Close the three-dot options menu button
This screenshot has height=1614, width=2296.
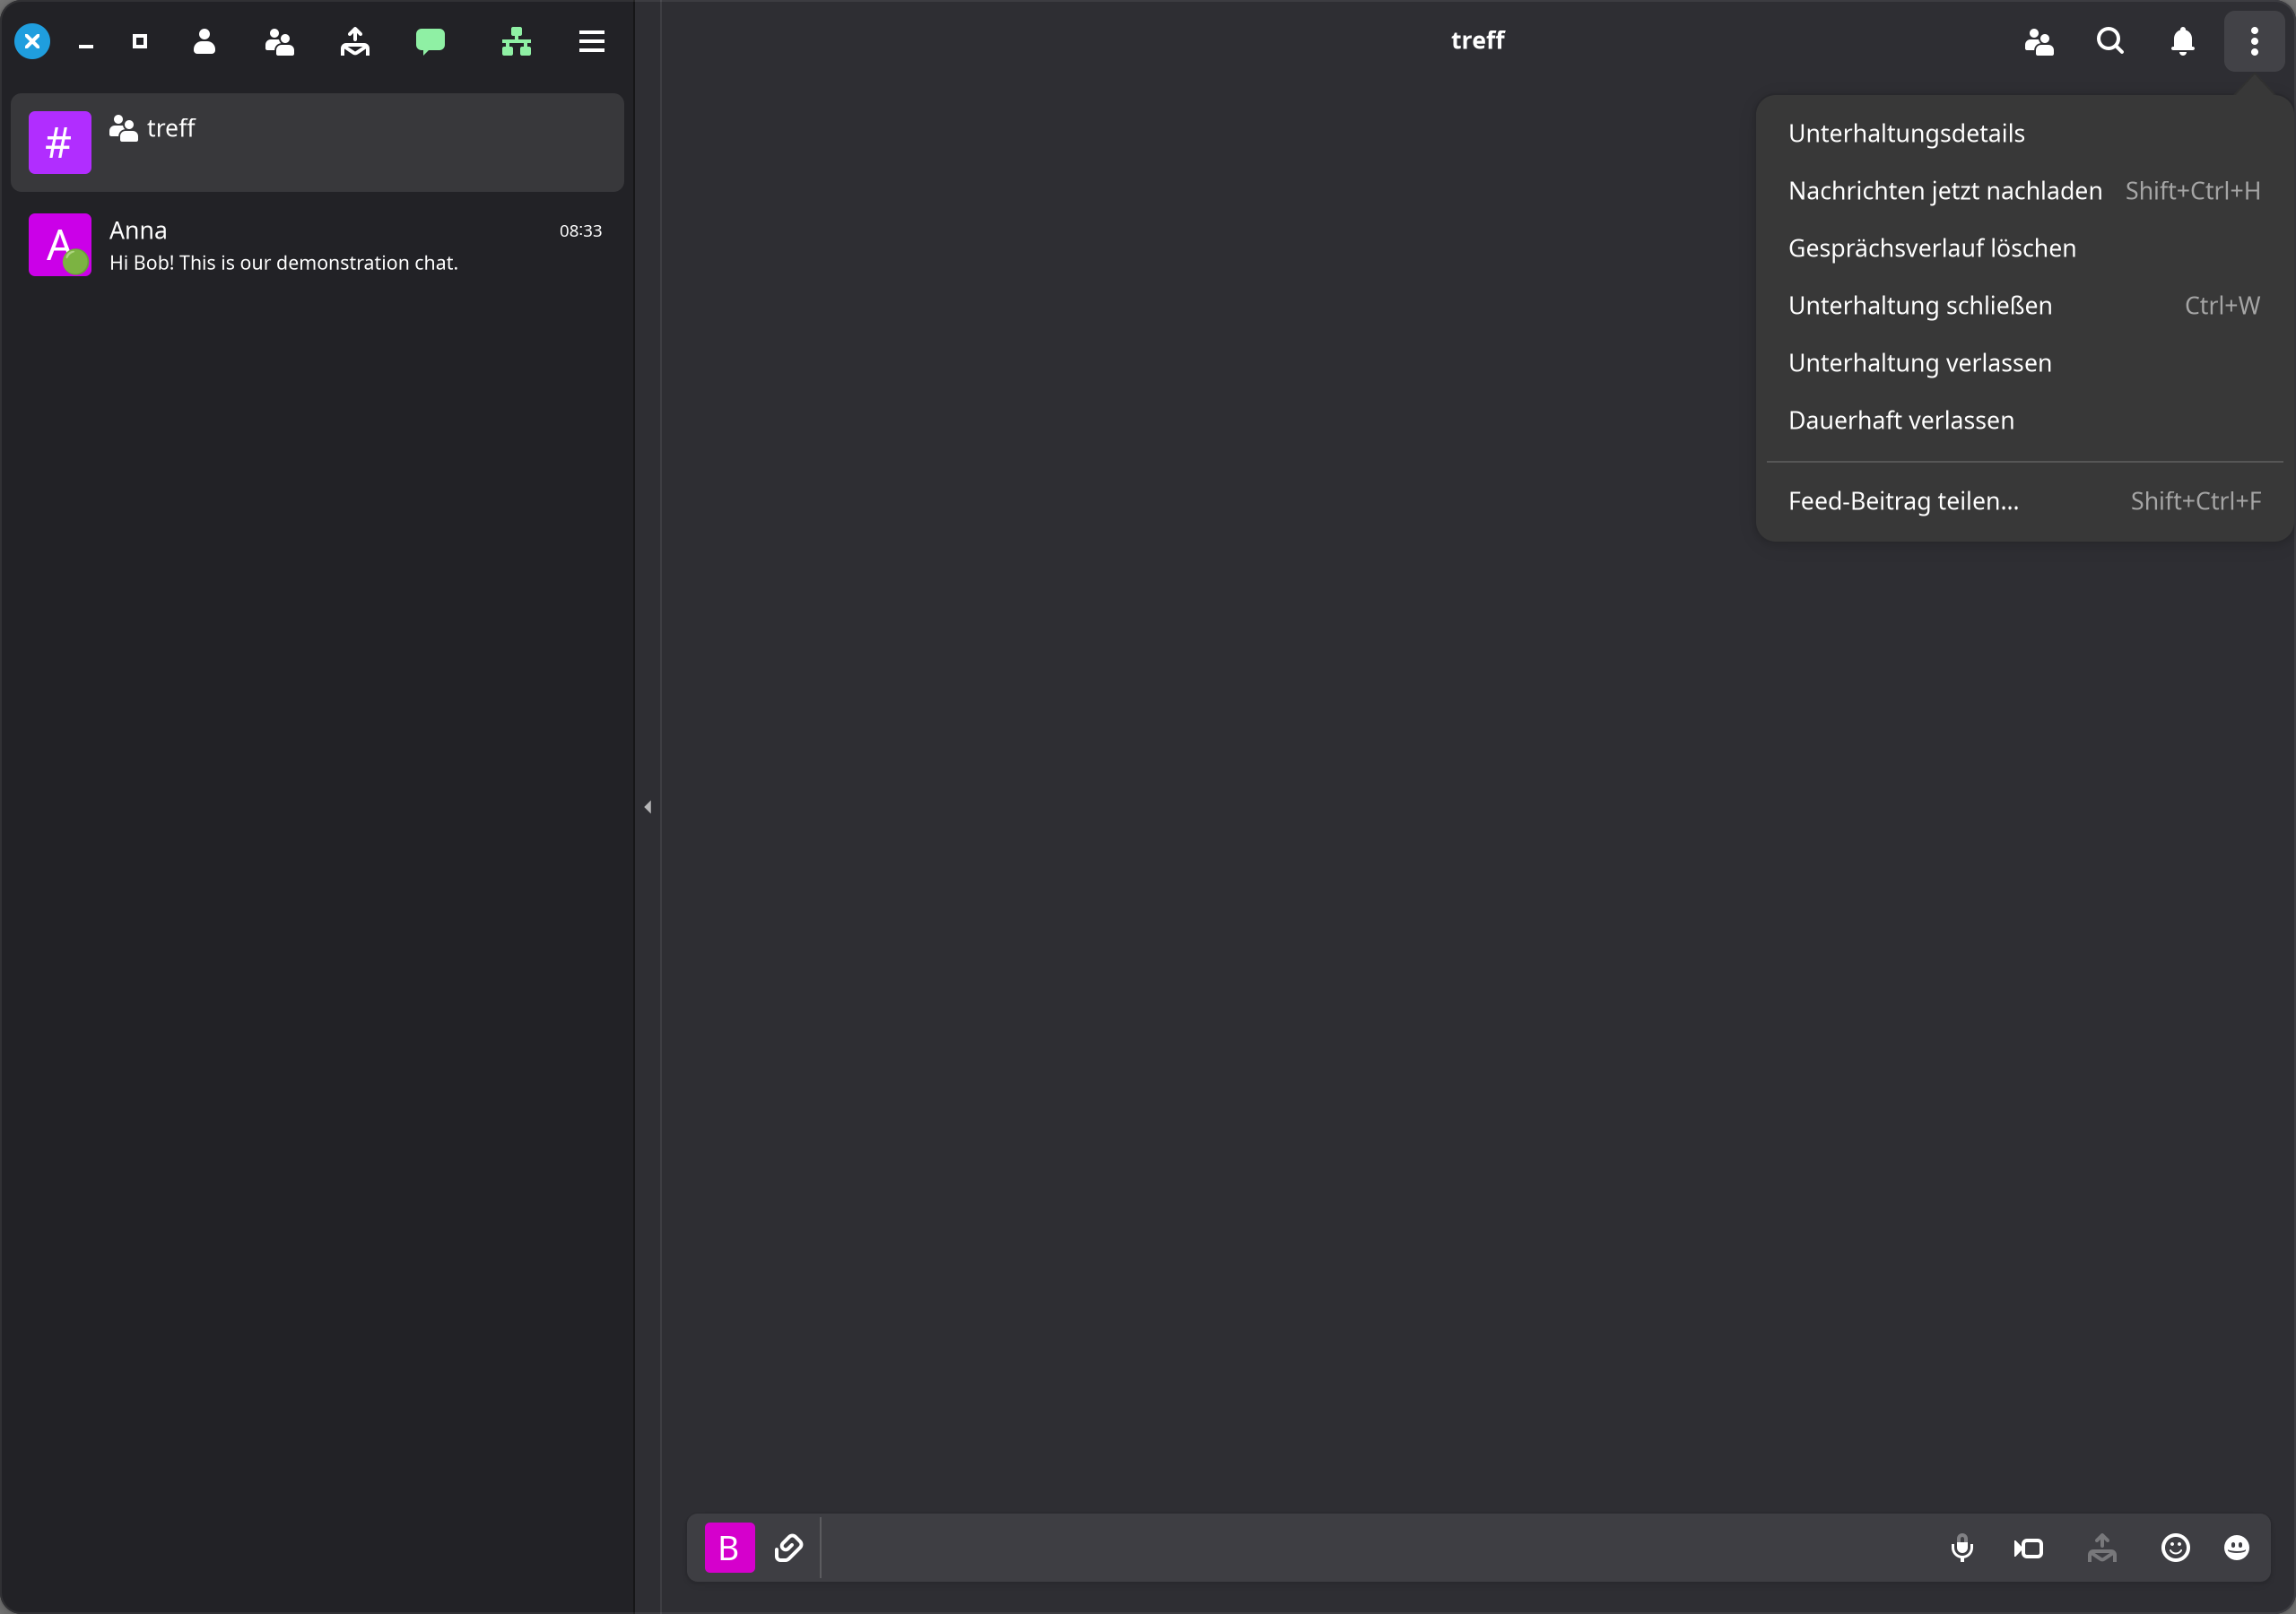(2254, 41)
